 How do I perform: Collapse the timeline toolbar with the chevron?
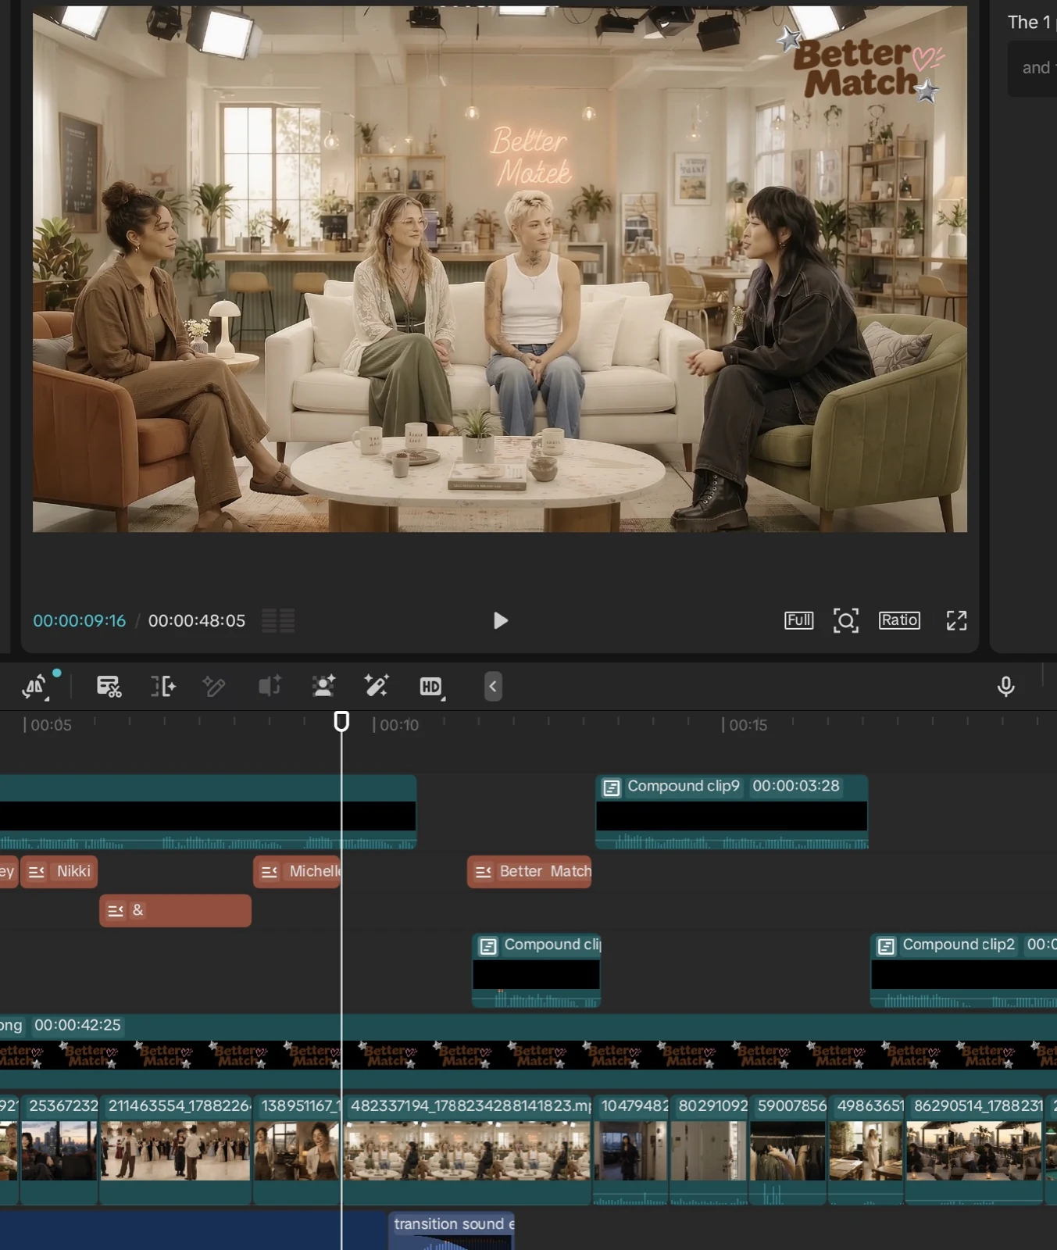point(493,687)
